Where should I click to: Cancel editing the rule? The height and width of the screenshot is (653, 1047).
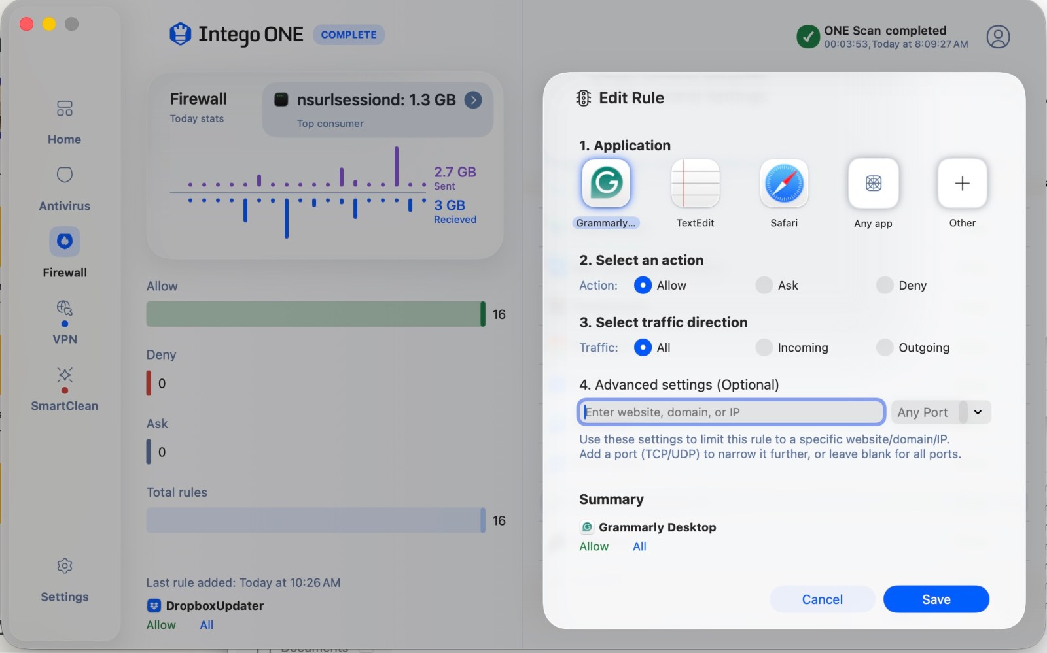click(822, 599)
